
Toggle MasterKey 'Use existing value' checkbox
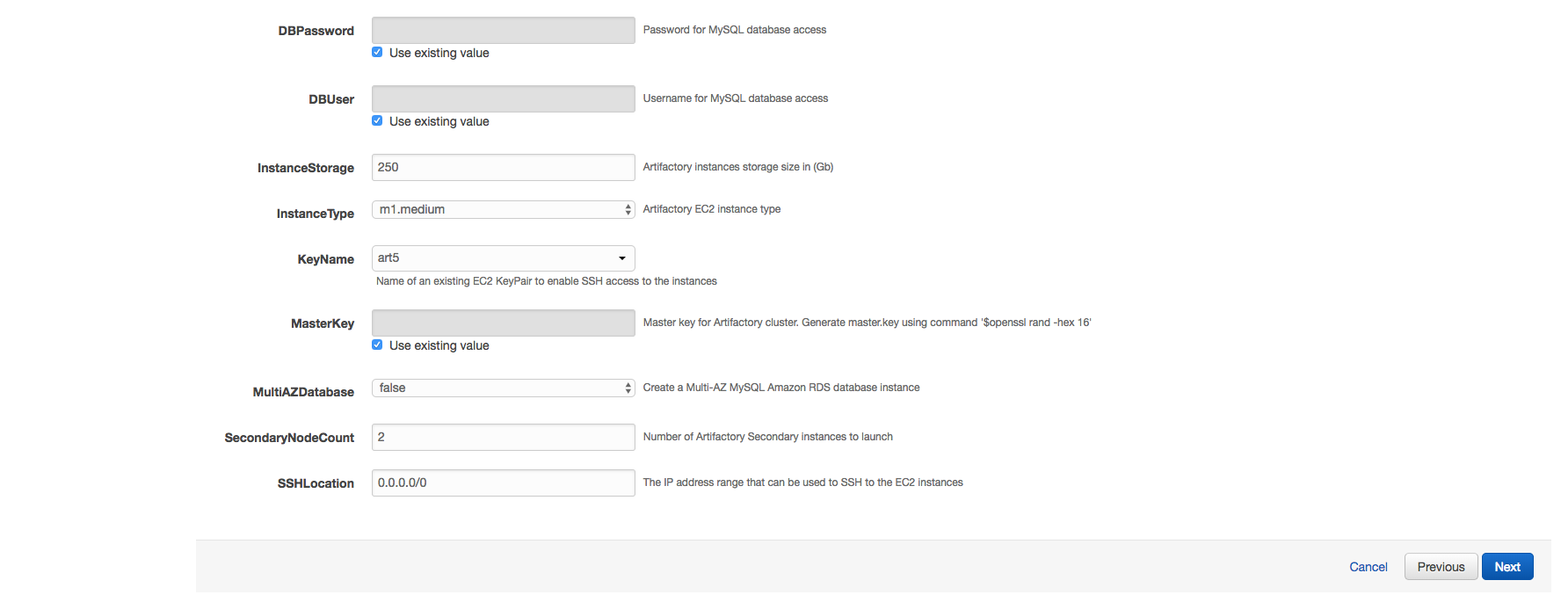pos(377,345)
